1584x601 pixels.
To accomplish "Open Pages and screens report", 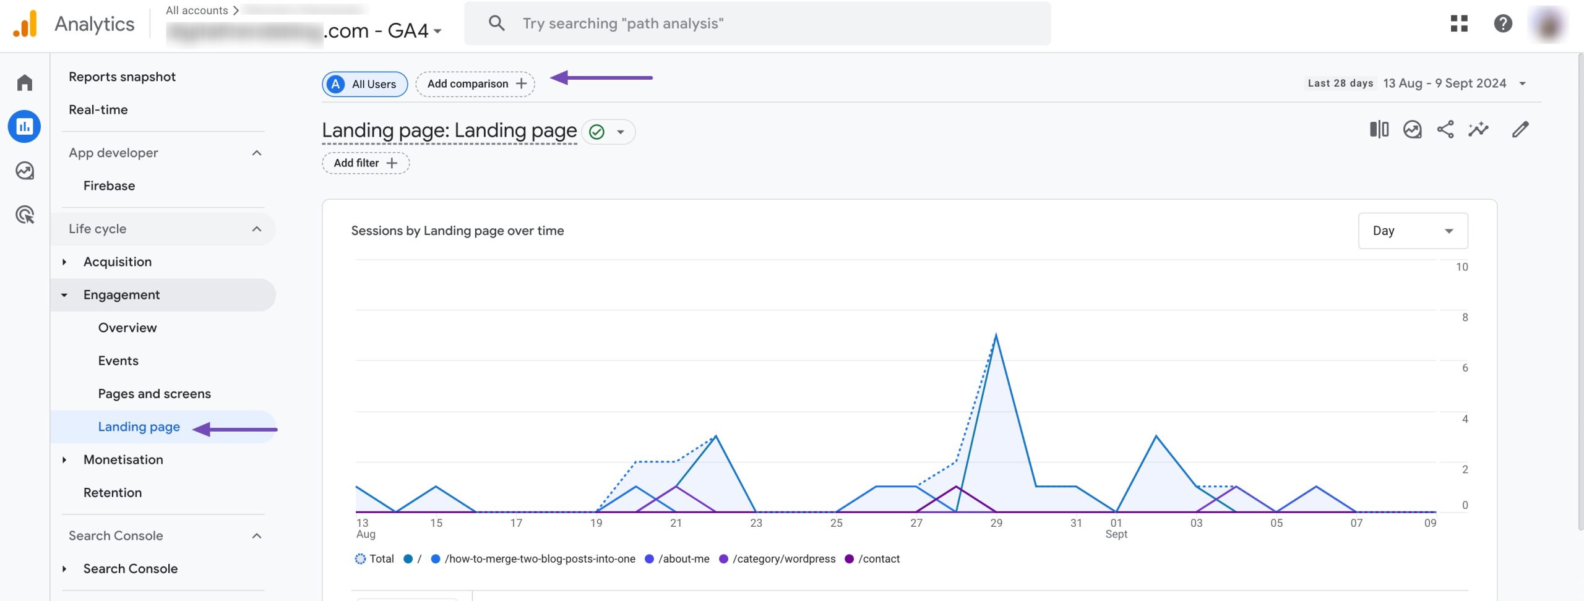I will (154, 393).
